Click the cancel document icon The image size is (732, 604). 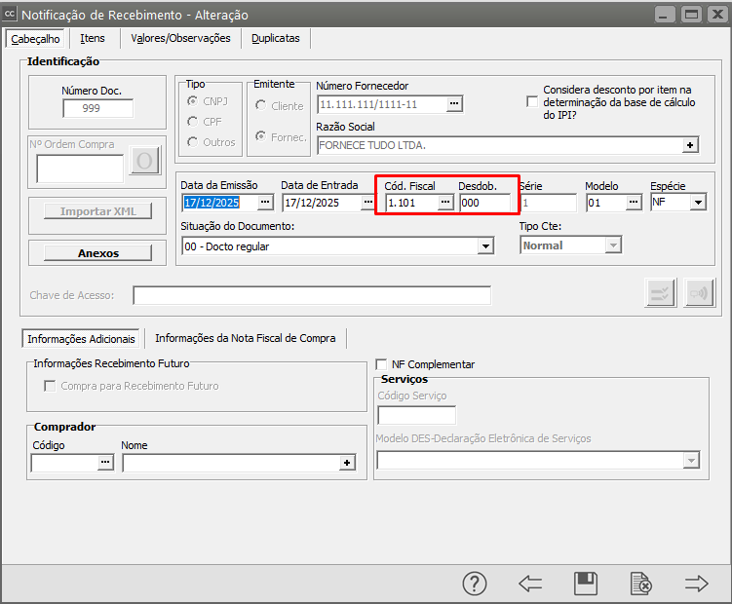click(640, 584)
